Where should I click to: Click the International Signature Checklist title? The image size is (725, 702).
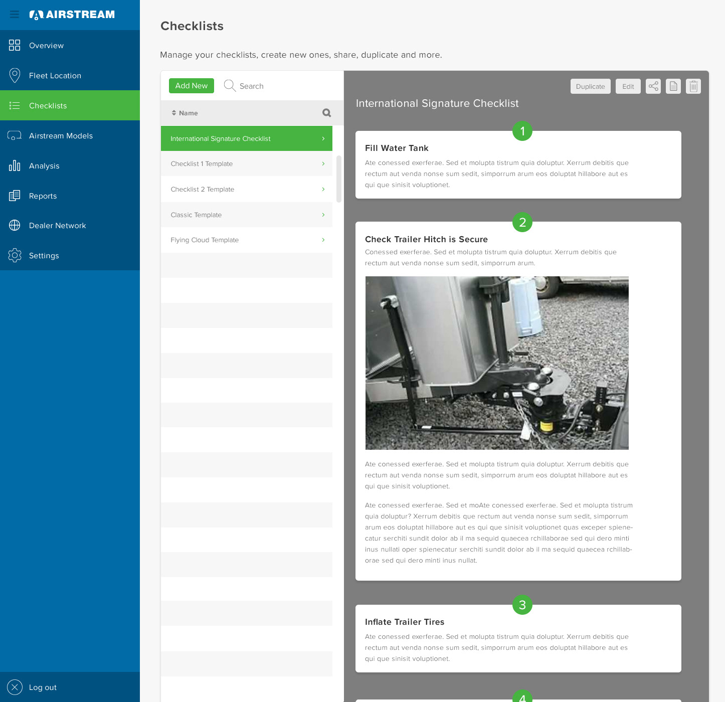(437, 103)
